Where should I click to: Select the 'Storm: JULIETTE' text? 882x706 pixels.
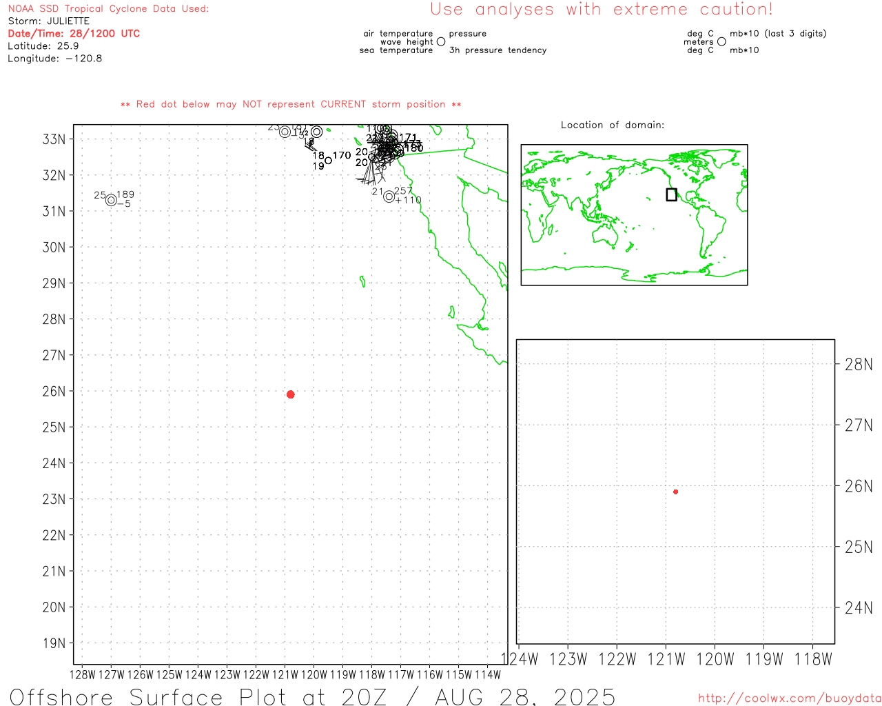[x=48, y=21]
